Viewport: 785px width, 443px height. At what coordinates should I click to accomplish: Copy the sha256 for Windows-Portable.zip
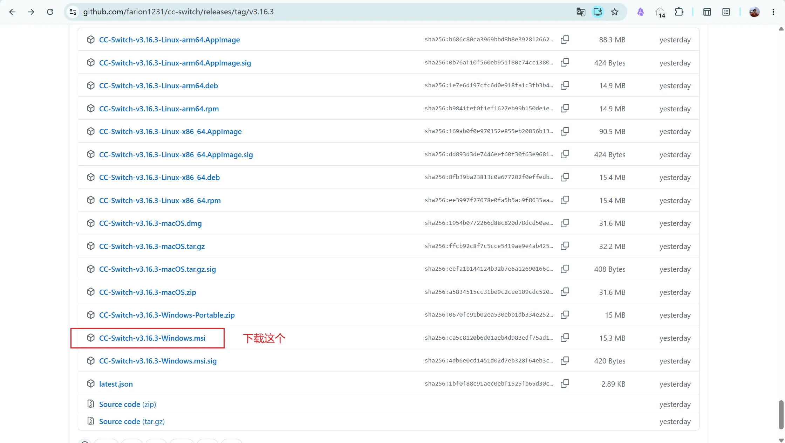click(x=565, y=315)
